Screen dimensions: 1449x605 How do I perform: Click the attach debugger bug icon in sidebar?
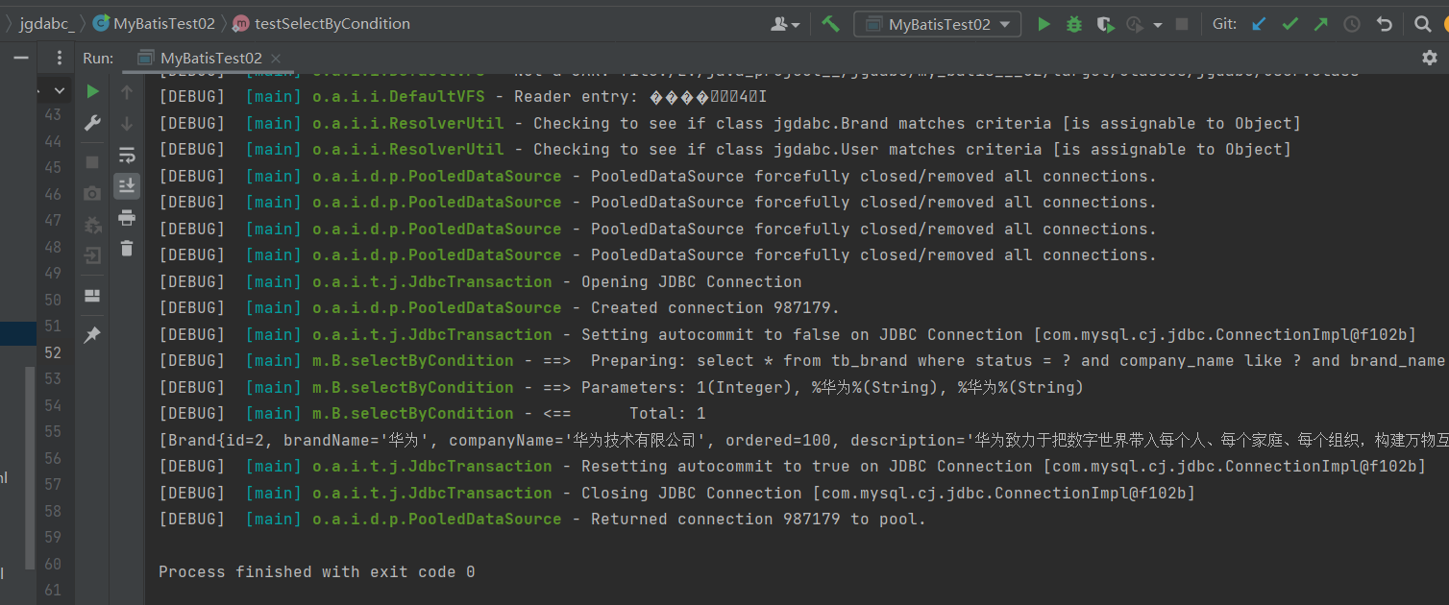pos(92,225)
